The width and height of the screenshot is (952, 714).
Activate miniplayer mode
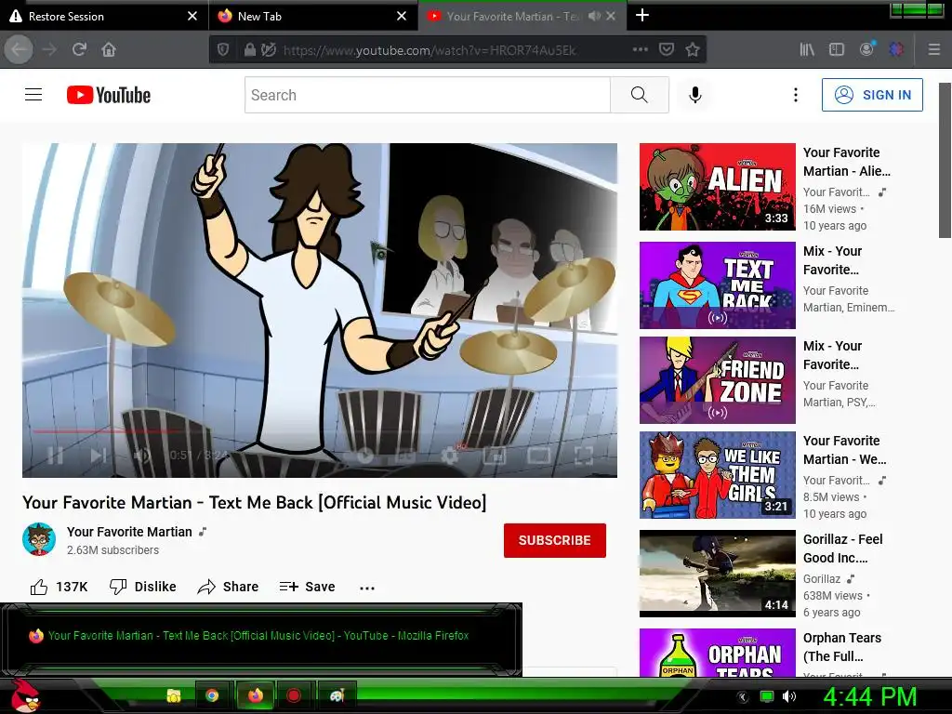pyautogui.click(x=495, y=455)
